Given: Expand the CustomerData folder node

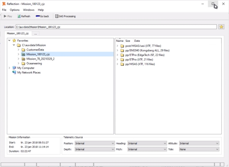Looking at the screenshot, I should tap(18, 50).
